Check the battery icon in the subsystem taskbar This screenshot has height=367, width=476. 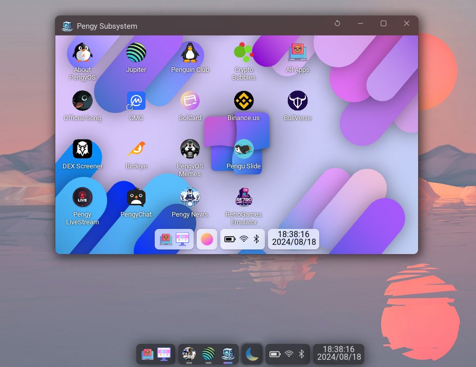(230, 239)
